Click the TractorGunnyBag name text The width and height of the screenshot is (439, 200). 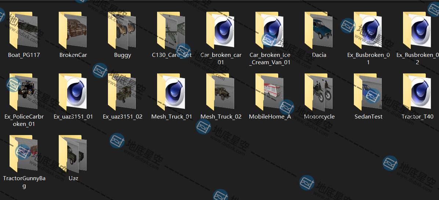coord(24,182)
